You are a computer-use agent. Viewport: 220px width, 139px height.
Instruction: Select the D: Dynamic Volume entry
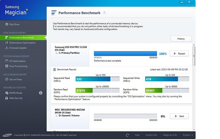point(69,116)
